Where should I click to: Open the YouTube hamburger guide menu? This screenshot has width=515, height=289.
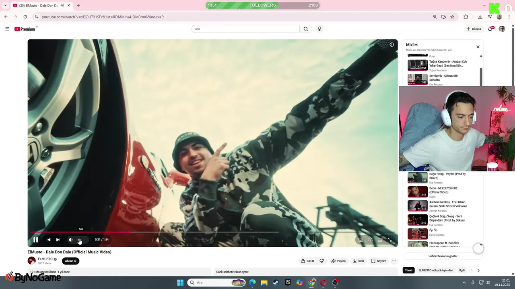point(7,29)
